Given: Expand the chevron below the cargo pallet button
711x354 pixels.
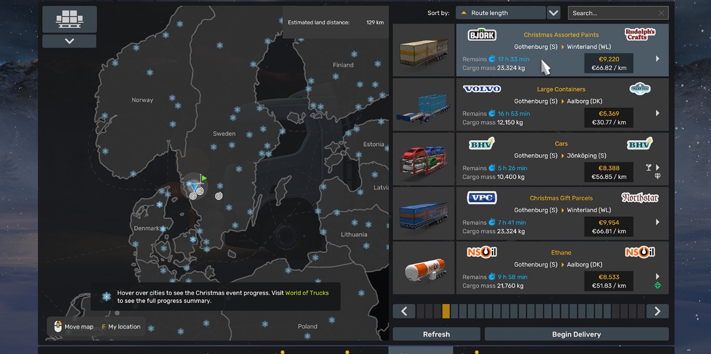Looking at the screenshot, I should pos(69,41).
